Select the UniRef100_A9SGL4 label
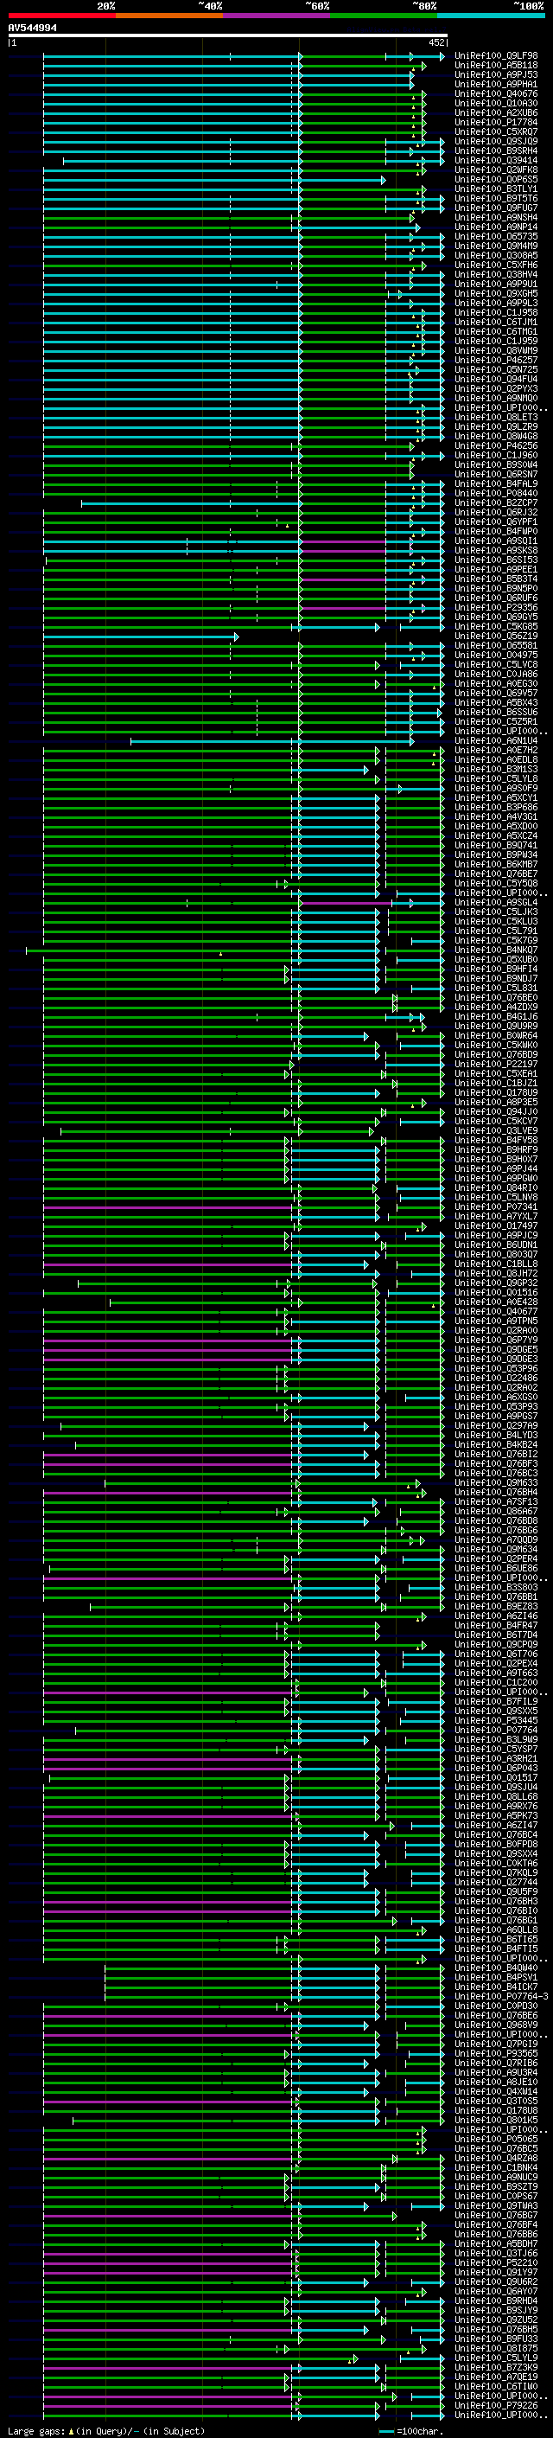The height and width of the screenshot is (2438, 553). 496,903
